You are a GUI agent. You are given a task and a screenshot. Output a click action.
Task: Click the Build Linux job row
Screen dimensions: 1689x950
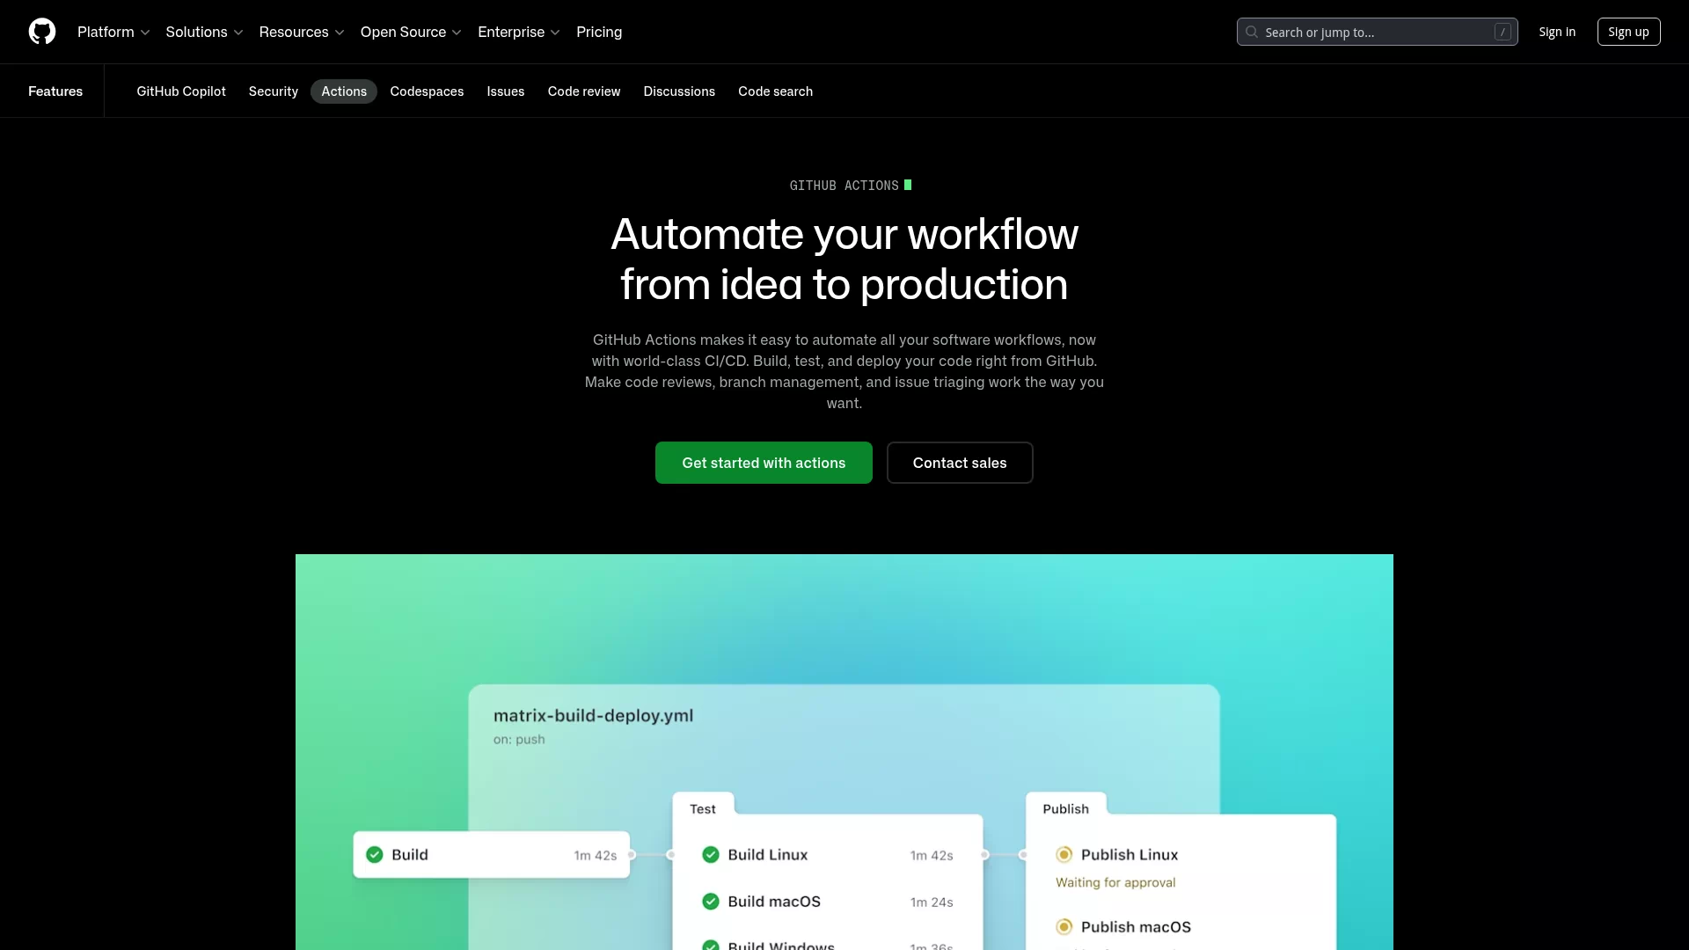coord(828,854)
